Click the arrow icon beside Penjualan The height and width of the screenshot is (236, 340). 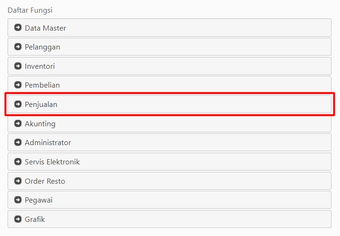(x=18, y=104)
